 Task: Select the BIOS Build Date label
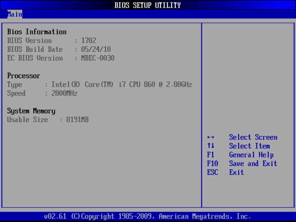(x=35, y=49)
